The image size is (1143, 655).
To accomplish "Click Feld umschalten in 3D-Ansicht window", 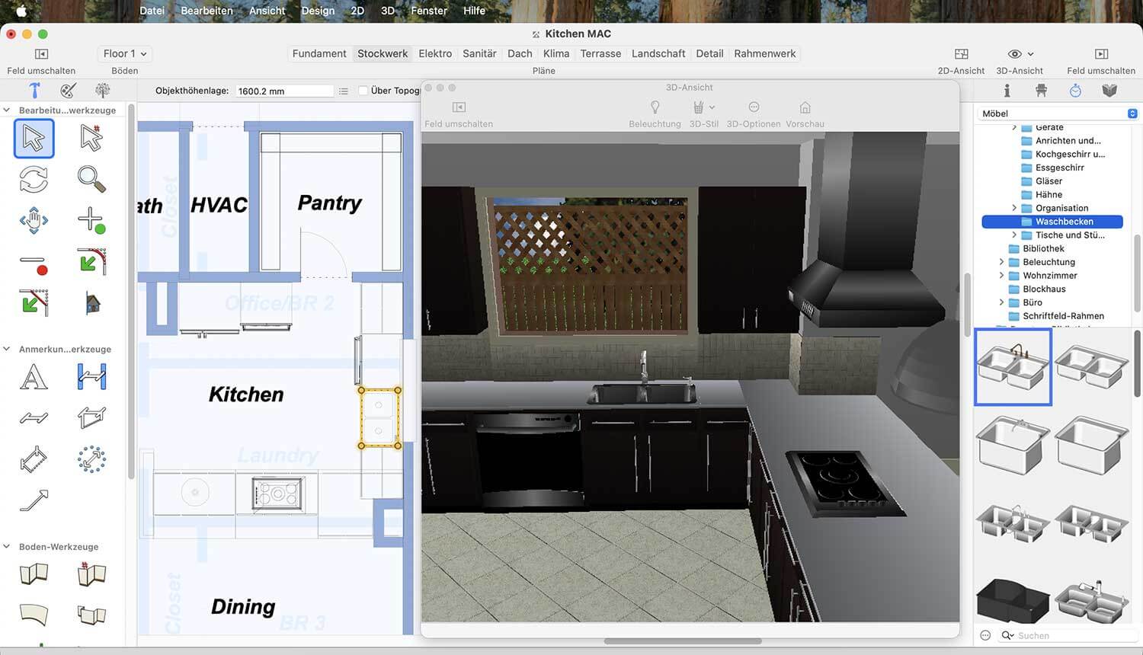I will click(459, 107).
